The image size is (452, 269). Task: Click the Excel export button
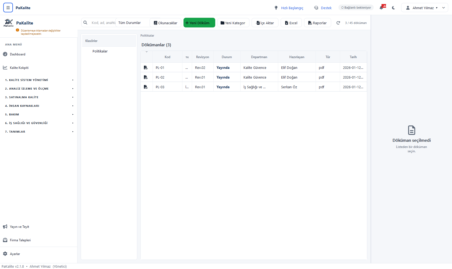click(x=291, y=23)
